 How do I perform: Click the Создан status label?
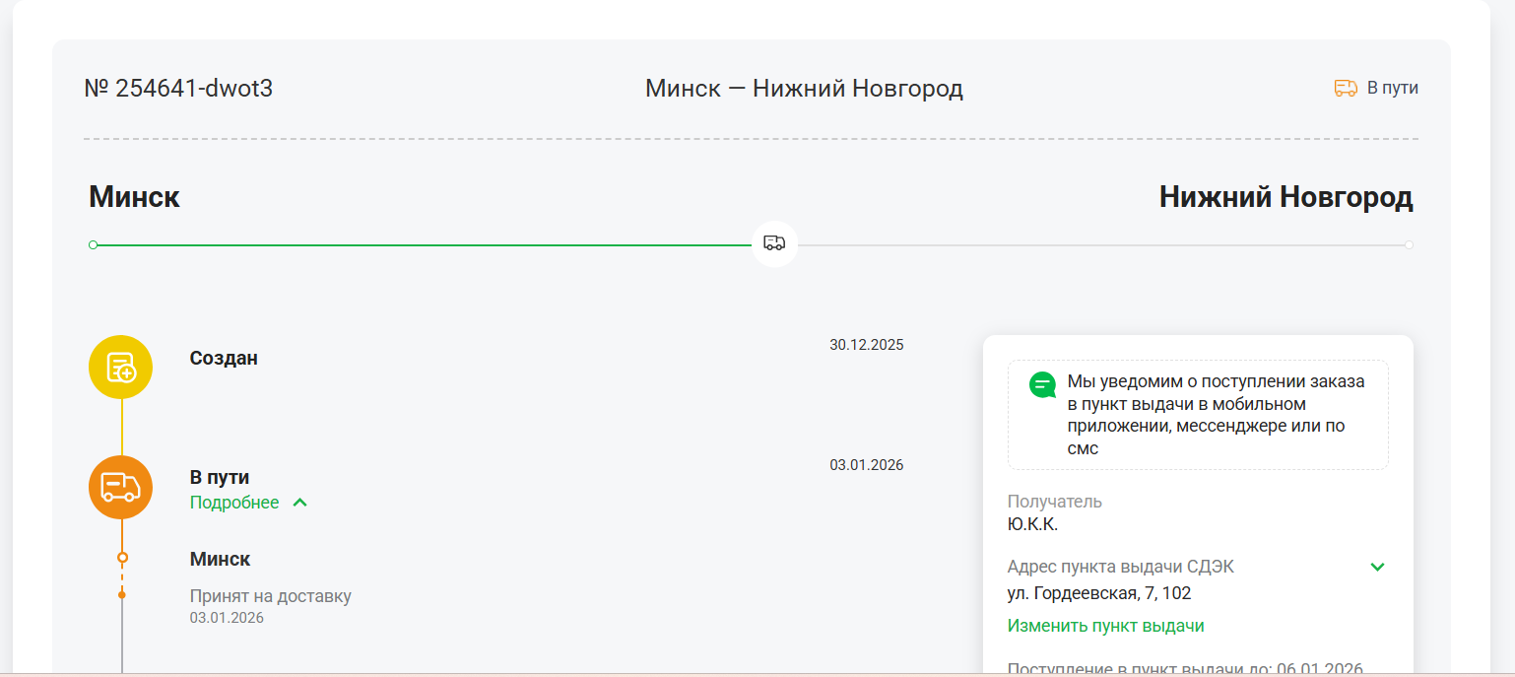tap(224, 358)
